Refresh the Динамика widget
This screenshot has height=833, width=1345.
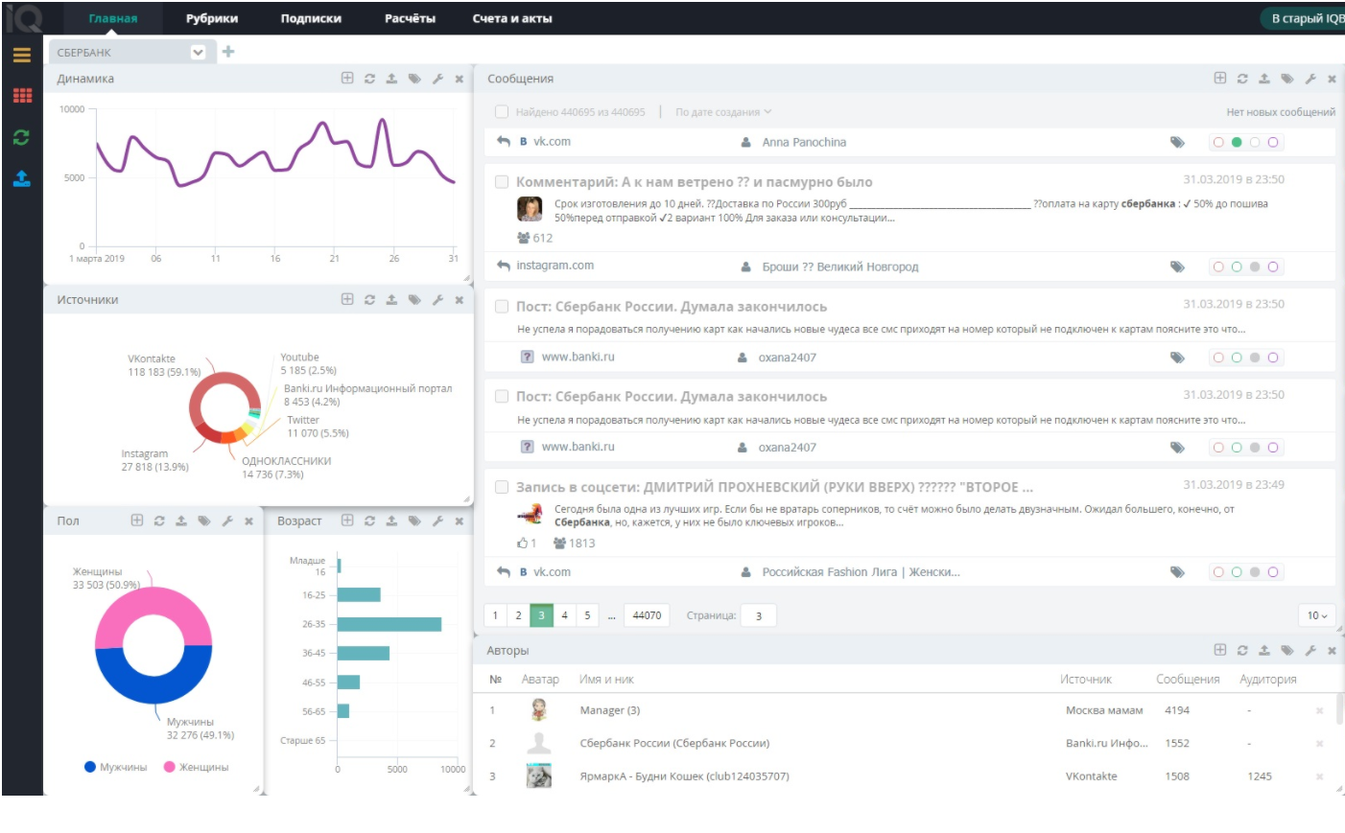(x=369, y=79)
